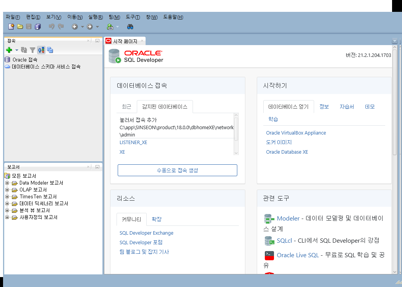Screen dimensions: 402x287
Task: Open 팀 블로그 및 잡지 기사 link
Action: click(144, 252)
